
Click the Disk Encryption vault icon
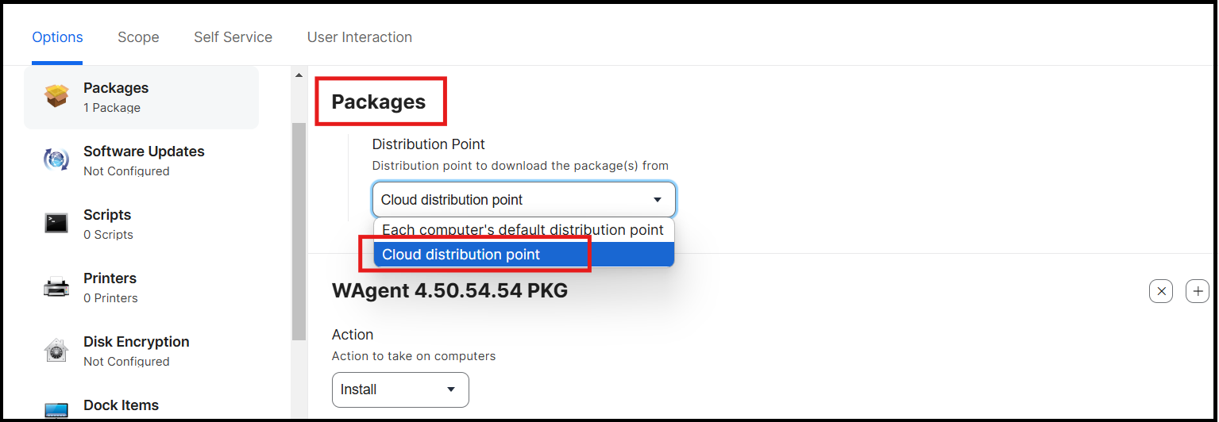[x=56, y=351]
